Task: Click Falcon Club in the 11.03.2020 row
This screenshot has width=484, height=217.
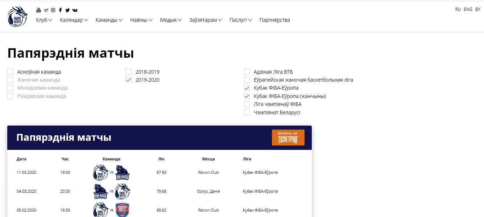Action: click(x=208, y=172)
